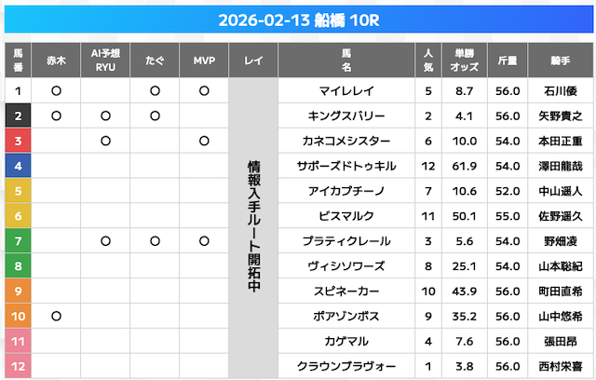Select the AI予想RYU column header
Viewport: 596px width, 380px height.
click(x=105, y=61)
